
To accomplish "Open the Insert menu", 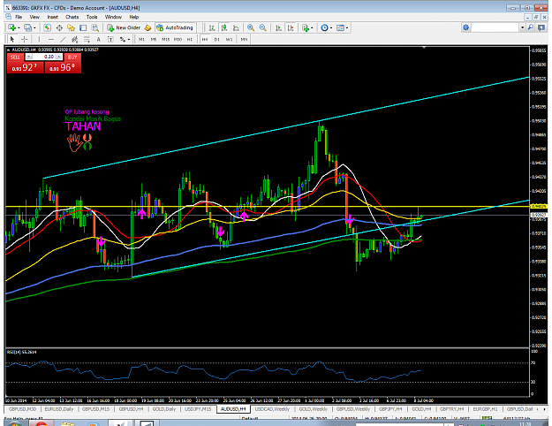I will [52, 17].
